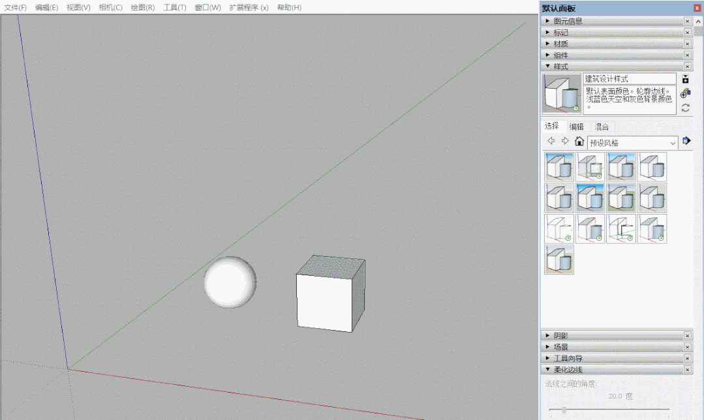This screenshot has height=420, width=704.
Task: Go back in the style browser
Action: click(551, 141)
